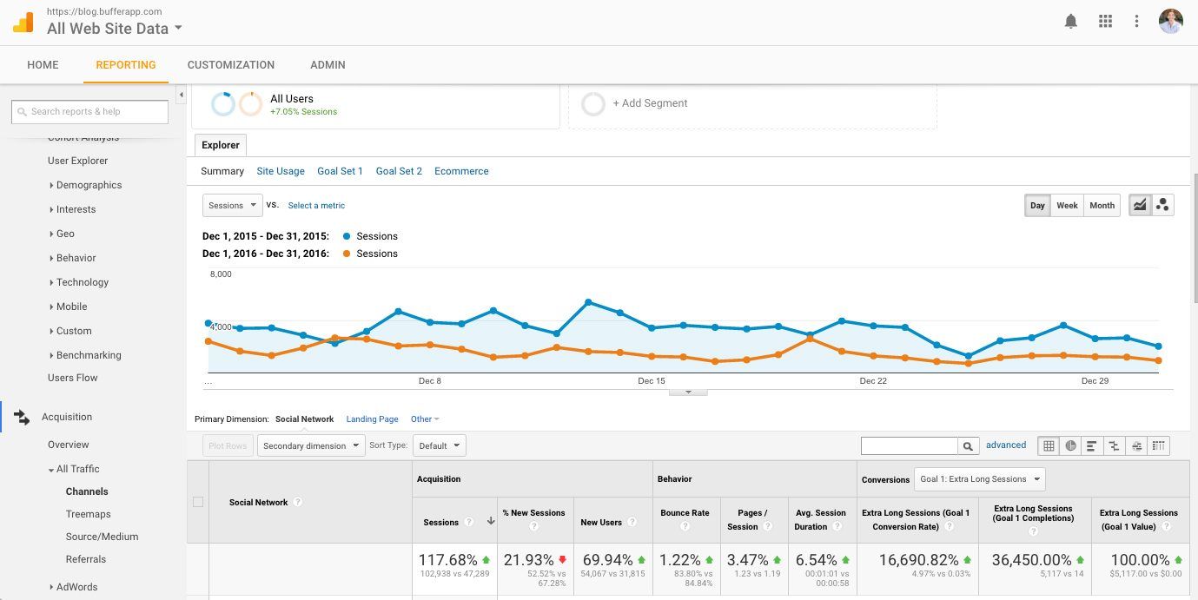The width and height of the screenshot is (1198, 600).
Task: Toggle the chart granularity to Week
Action: click(1067, 205)
